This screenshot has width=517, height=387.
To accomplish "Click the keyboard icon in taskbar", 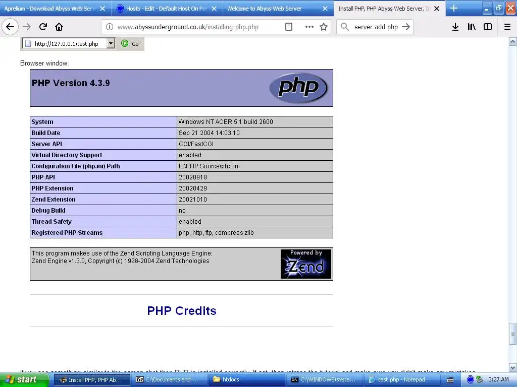I will coord(450,380).
